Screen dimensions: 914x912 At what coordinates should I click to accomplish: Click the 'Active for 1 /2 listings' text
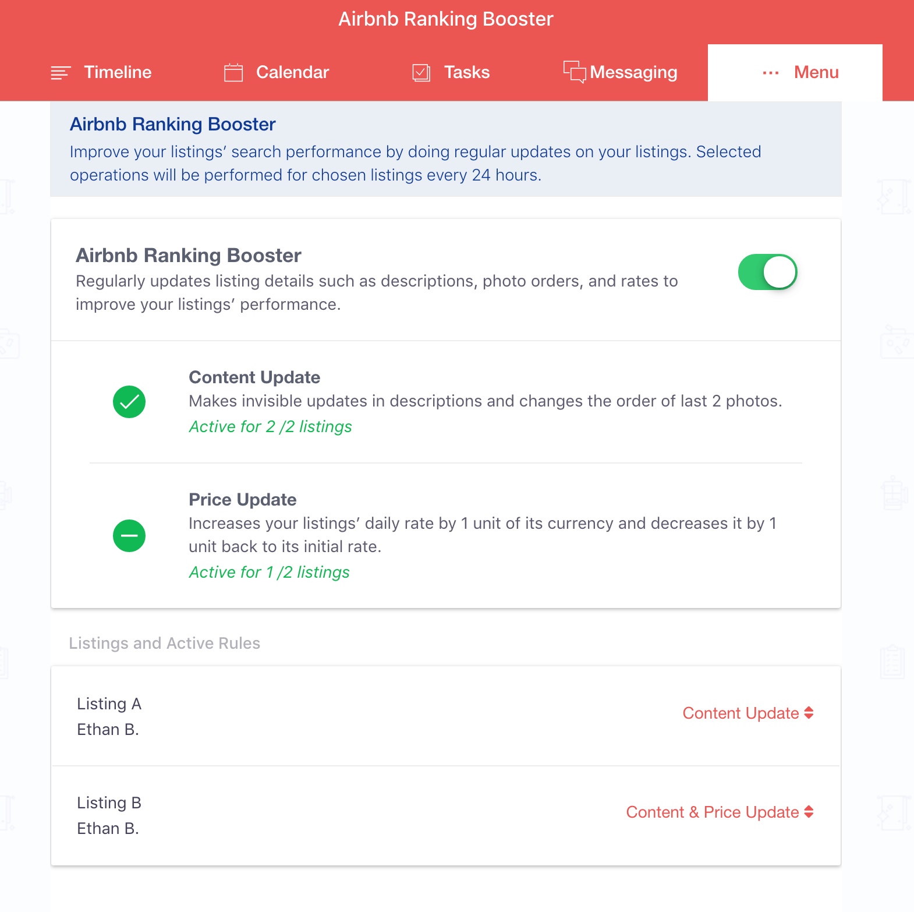click(x=270, y=572)
